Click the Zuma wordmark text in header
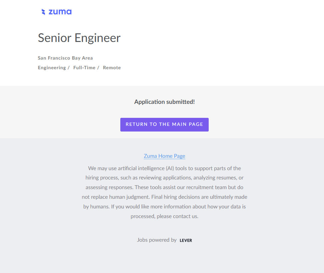Viewport: 324px width, 273px height. [x=60, y=12]
